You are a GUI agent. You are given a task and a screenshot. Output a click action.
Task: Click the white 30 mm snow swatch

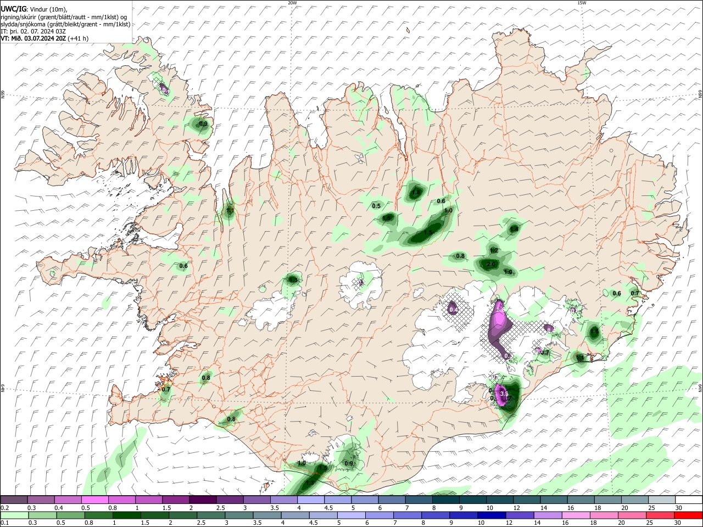689,500
